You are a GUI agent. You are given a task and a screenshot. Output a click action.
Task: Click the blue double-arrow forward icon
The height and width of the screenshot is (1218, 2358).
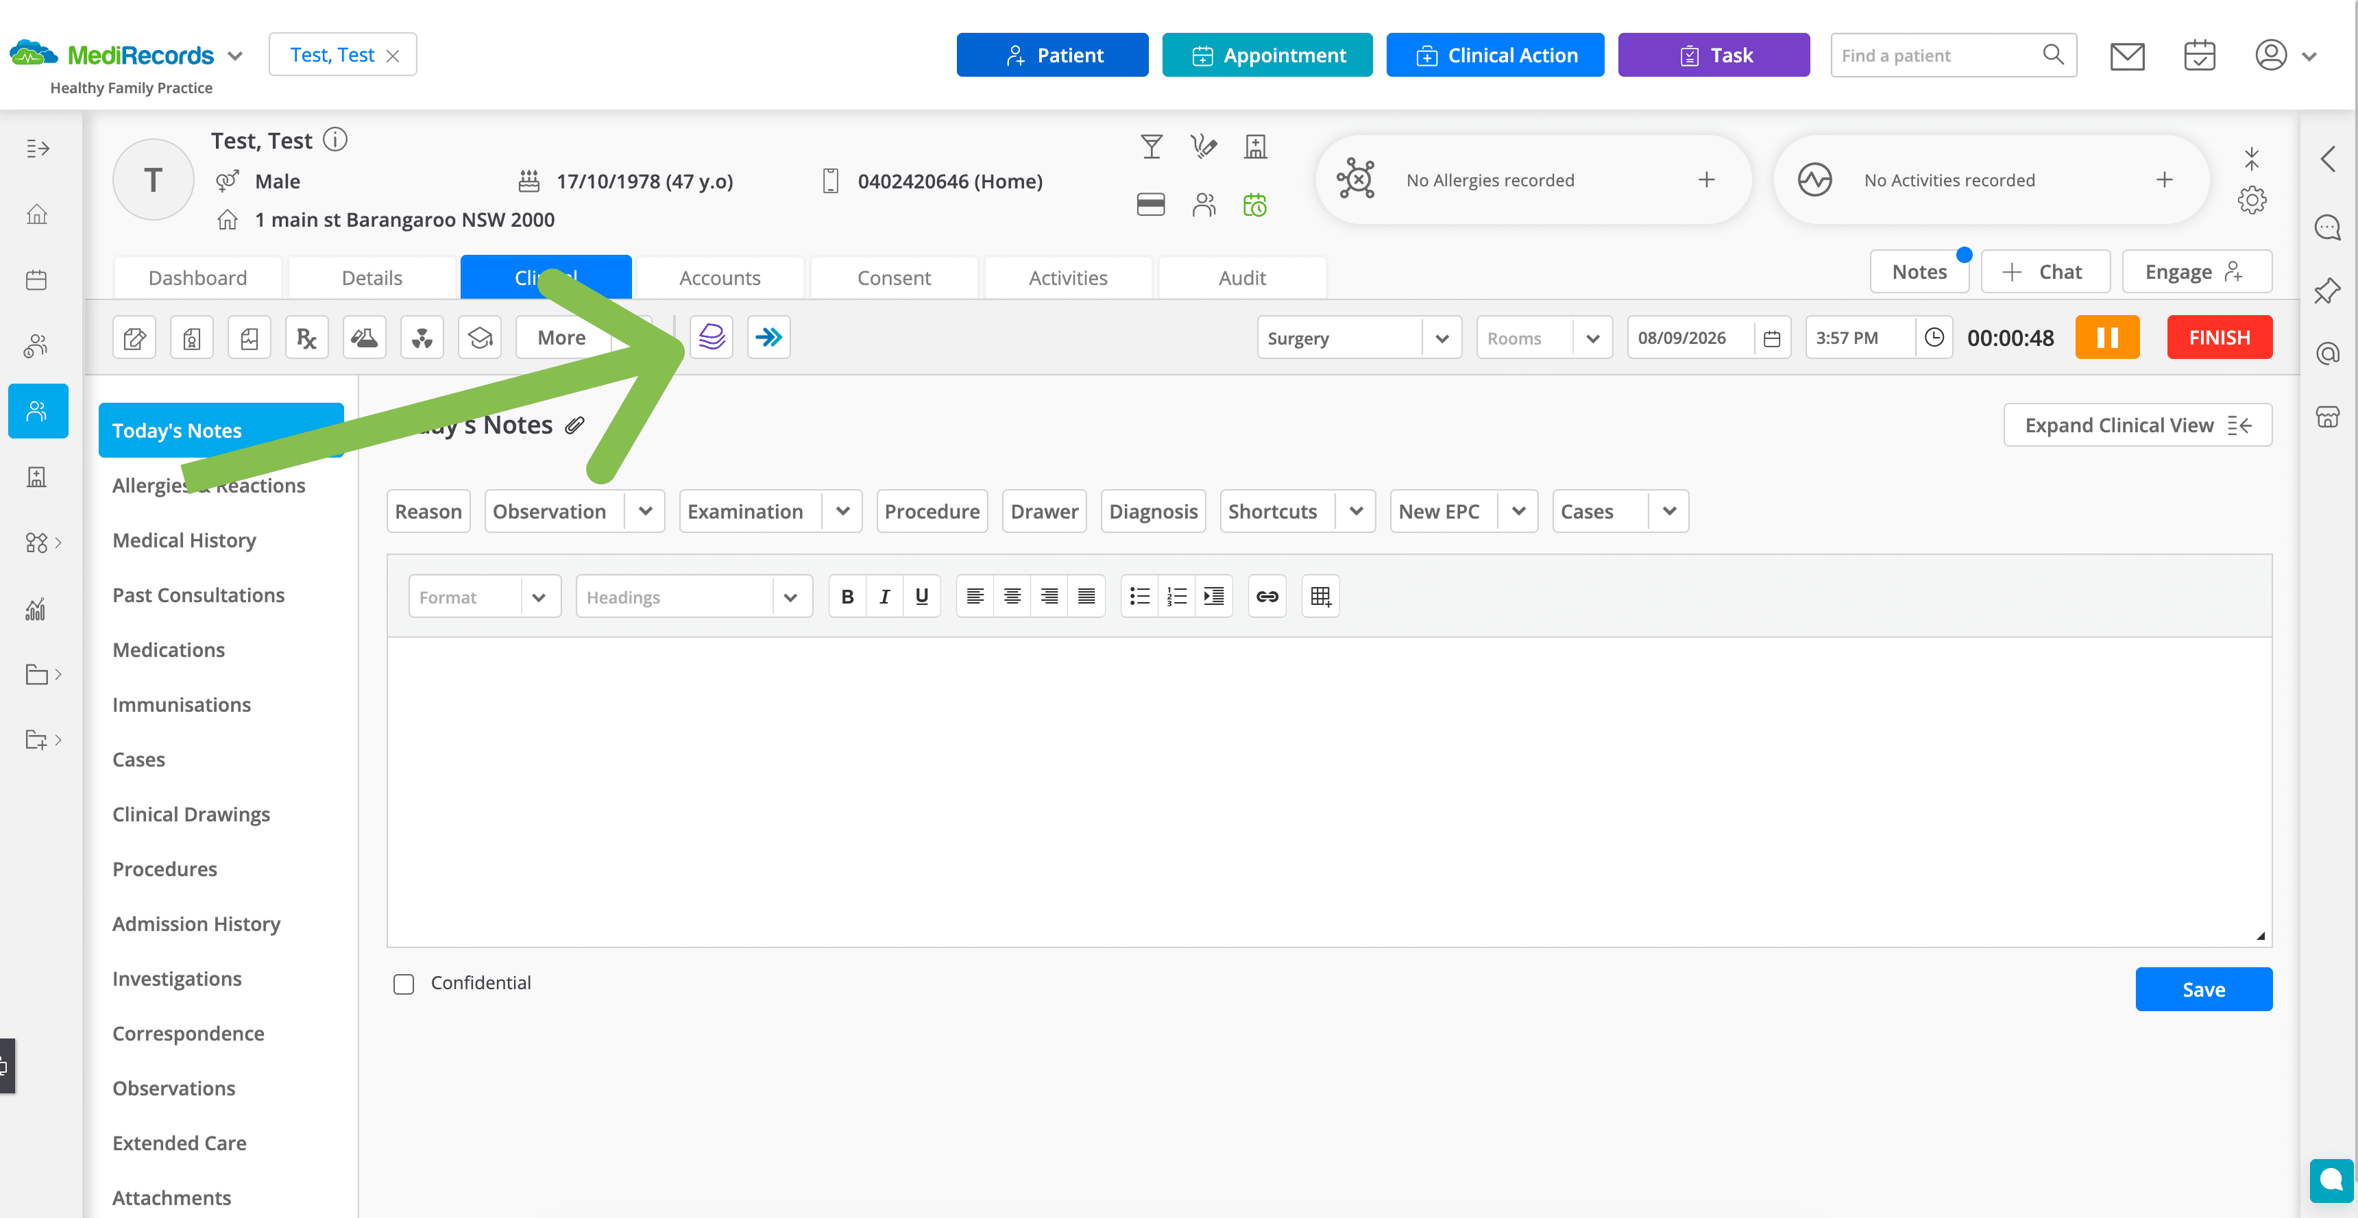[769, 338]
